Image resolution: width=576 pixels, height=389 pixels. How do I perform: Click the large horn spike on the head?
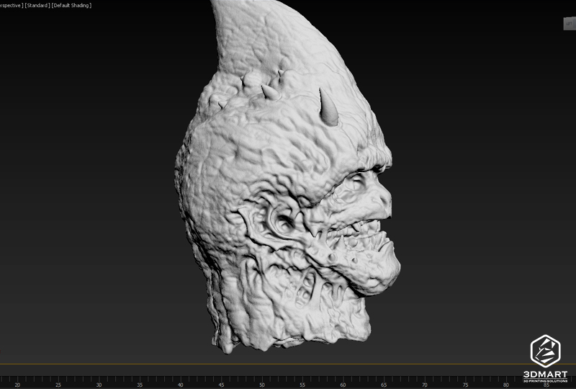click(329, 107)
